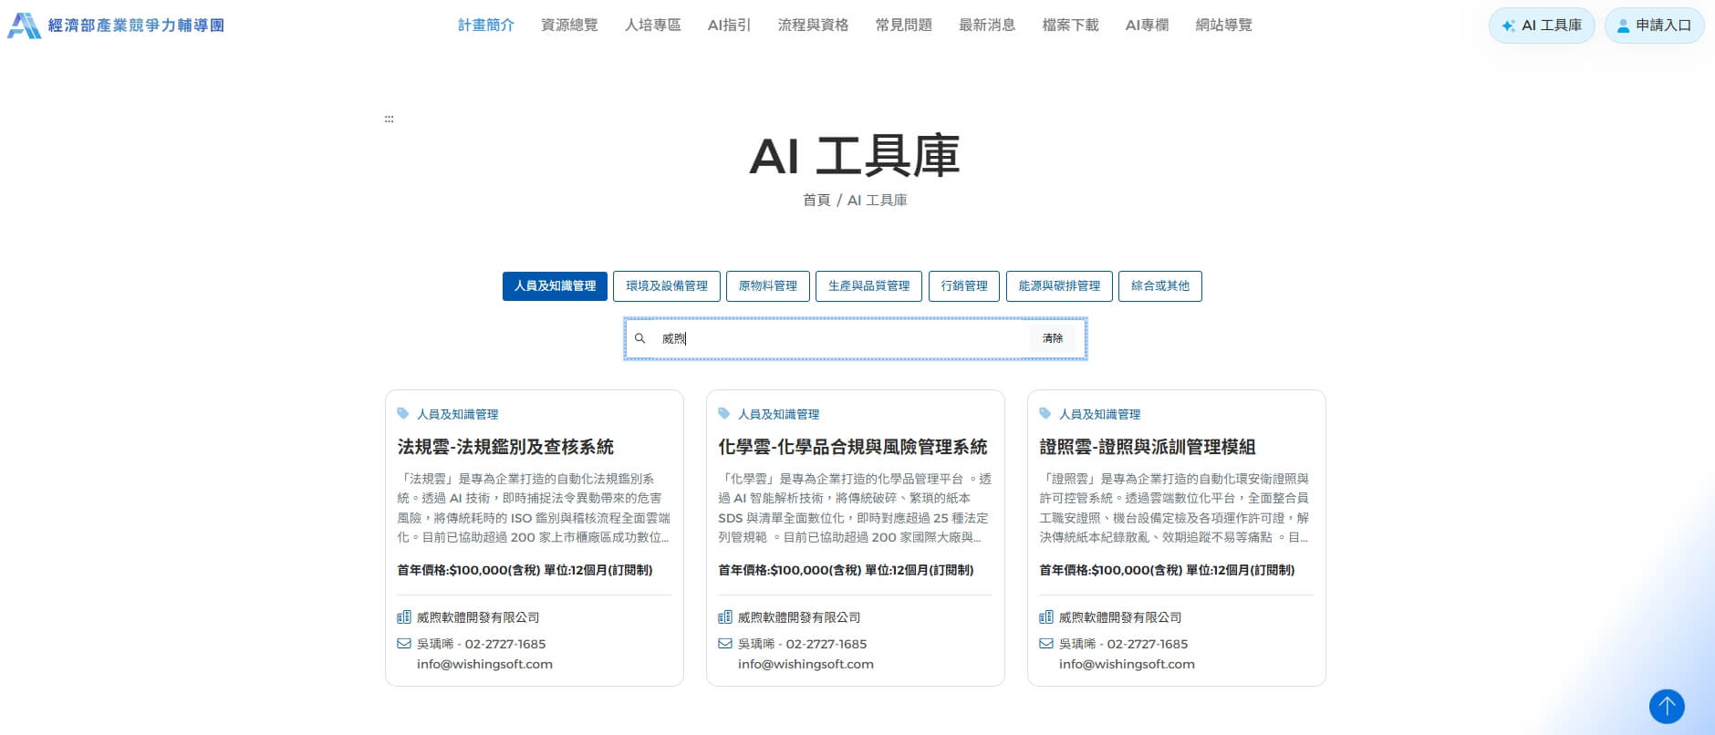Screen dimensions: 1715x735
Task: Select the 能源與碳排管理 category filter
Action: (1059, 286)
